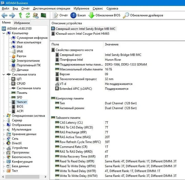Open the Вид menu
The height and width of the screenshot is (180, 185).
point(15,9)
